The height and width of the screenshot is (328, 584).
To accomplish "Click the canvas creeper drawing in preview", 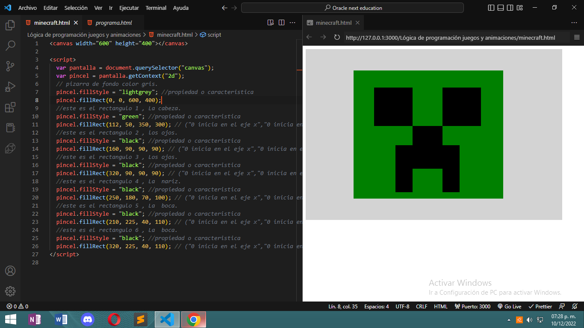I will (x=434, y=135).
